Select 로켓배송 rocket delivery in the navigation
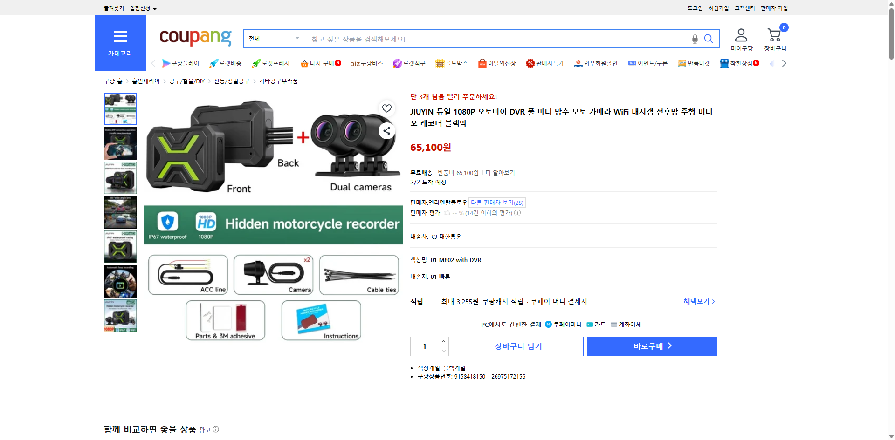Viewport: 895px width, 440px height. [225, 63]
